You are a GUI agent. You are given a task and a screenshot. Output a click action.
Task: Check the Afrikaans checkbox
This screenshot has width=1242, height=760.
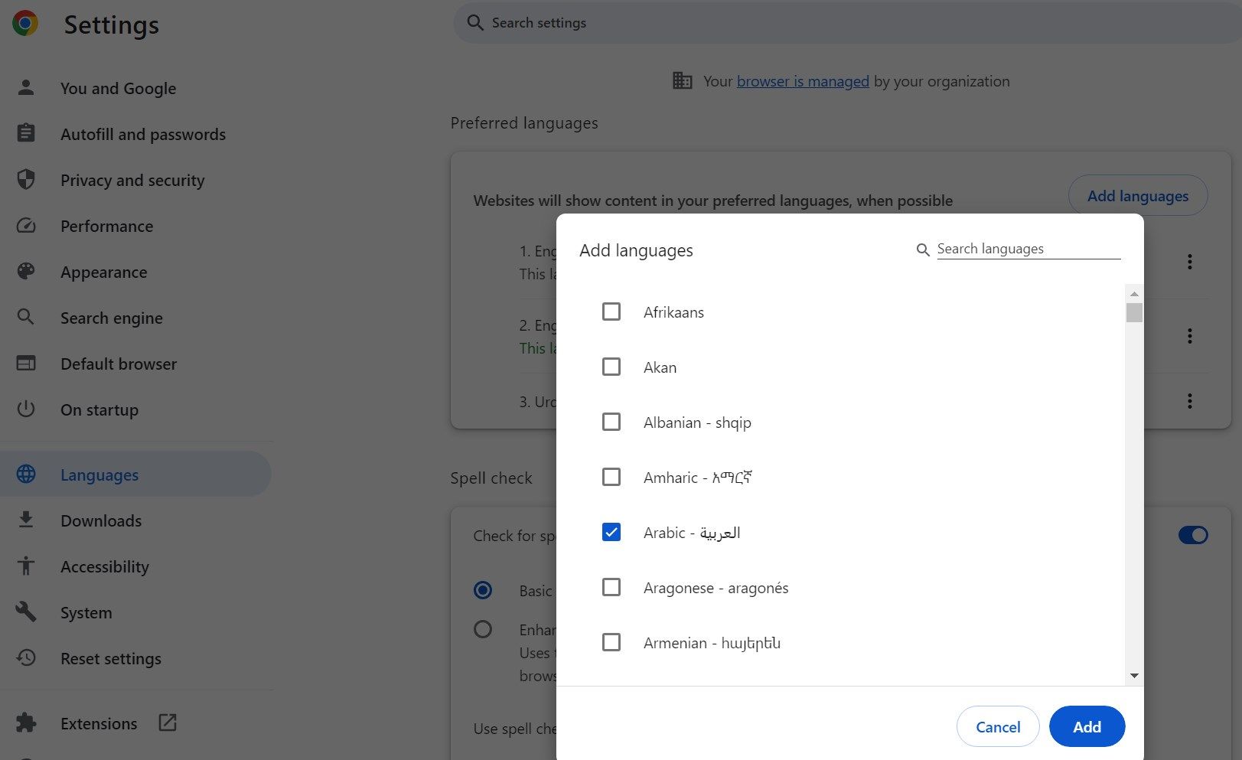(x=611, y=312)
